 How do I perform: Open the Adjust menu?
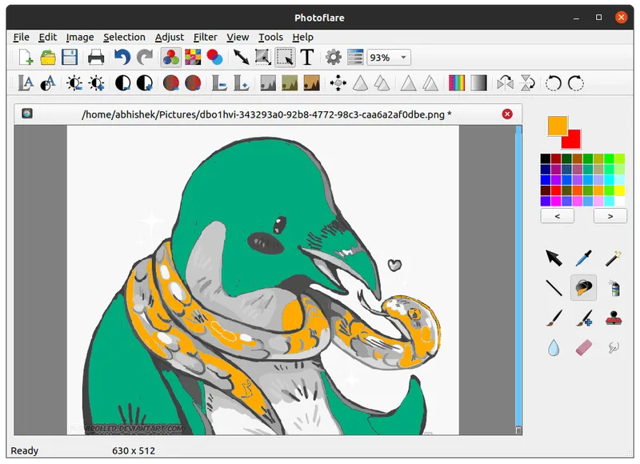(x=169, y=37)
